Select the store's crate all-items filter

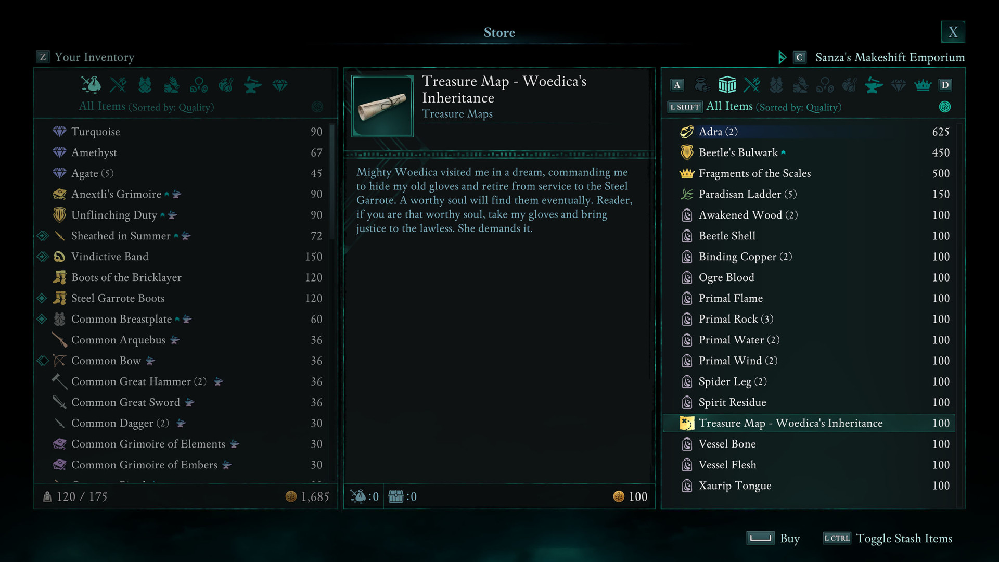pyautogui.click(x=727, y=84)
